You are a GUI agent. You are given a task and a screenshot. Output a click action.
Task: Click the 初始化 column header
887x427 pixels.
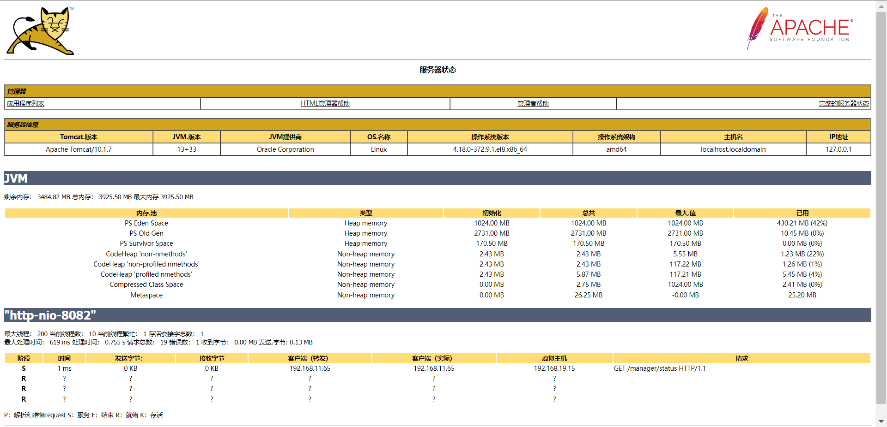[492, 213]
